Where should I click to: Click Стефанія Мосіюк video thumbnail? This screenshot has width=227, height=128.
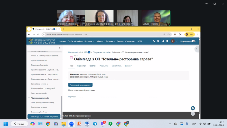[71, 18]
